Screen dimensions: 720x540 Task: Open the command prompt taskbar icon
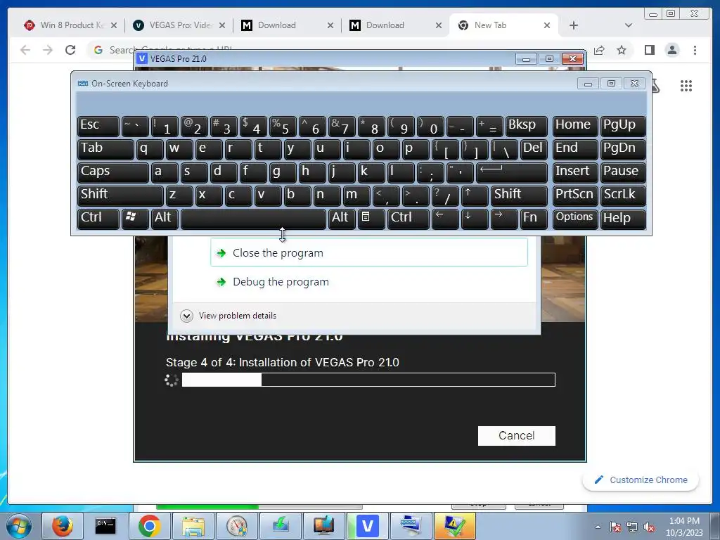(105, 526)
